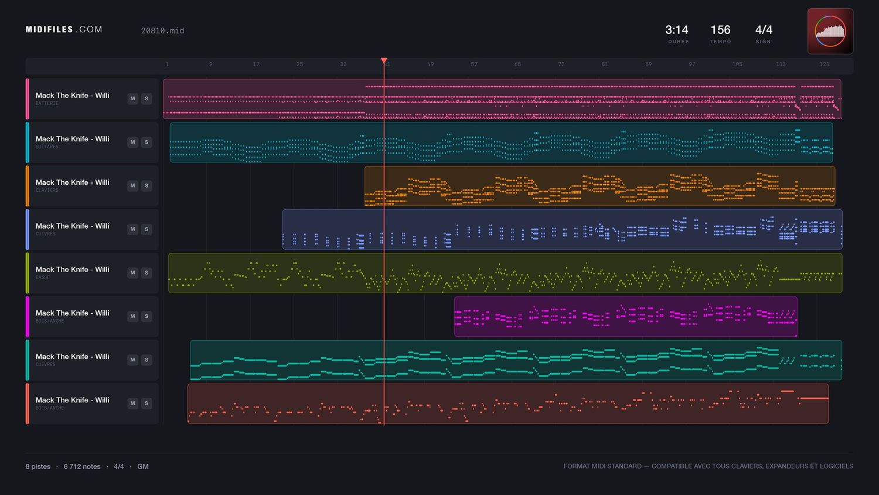Mute the Guitares track
The width and height of the screenshot is (879, 495).
tap(132, 142)
